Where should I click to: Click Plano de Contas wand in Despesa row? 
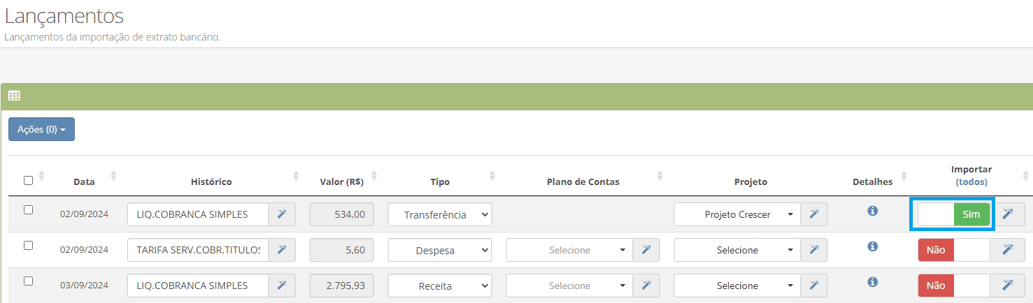pos(646,250)
